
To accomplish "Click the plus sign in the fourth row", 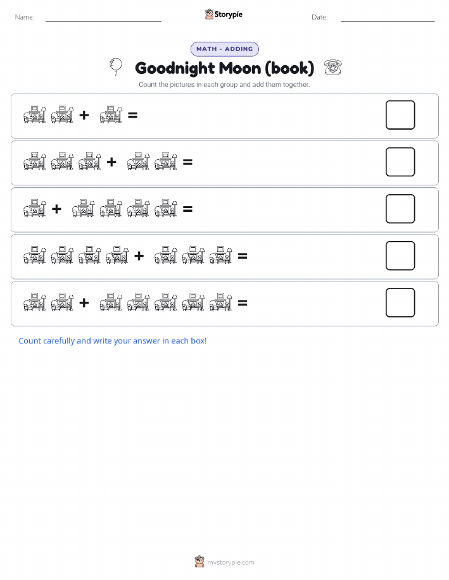I will tap(139, 256).
